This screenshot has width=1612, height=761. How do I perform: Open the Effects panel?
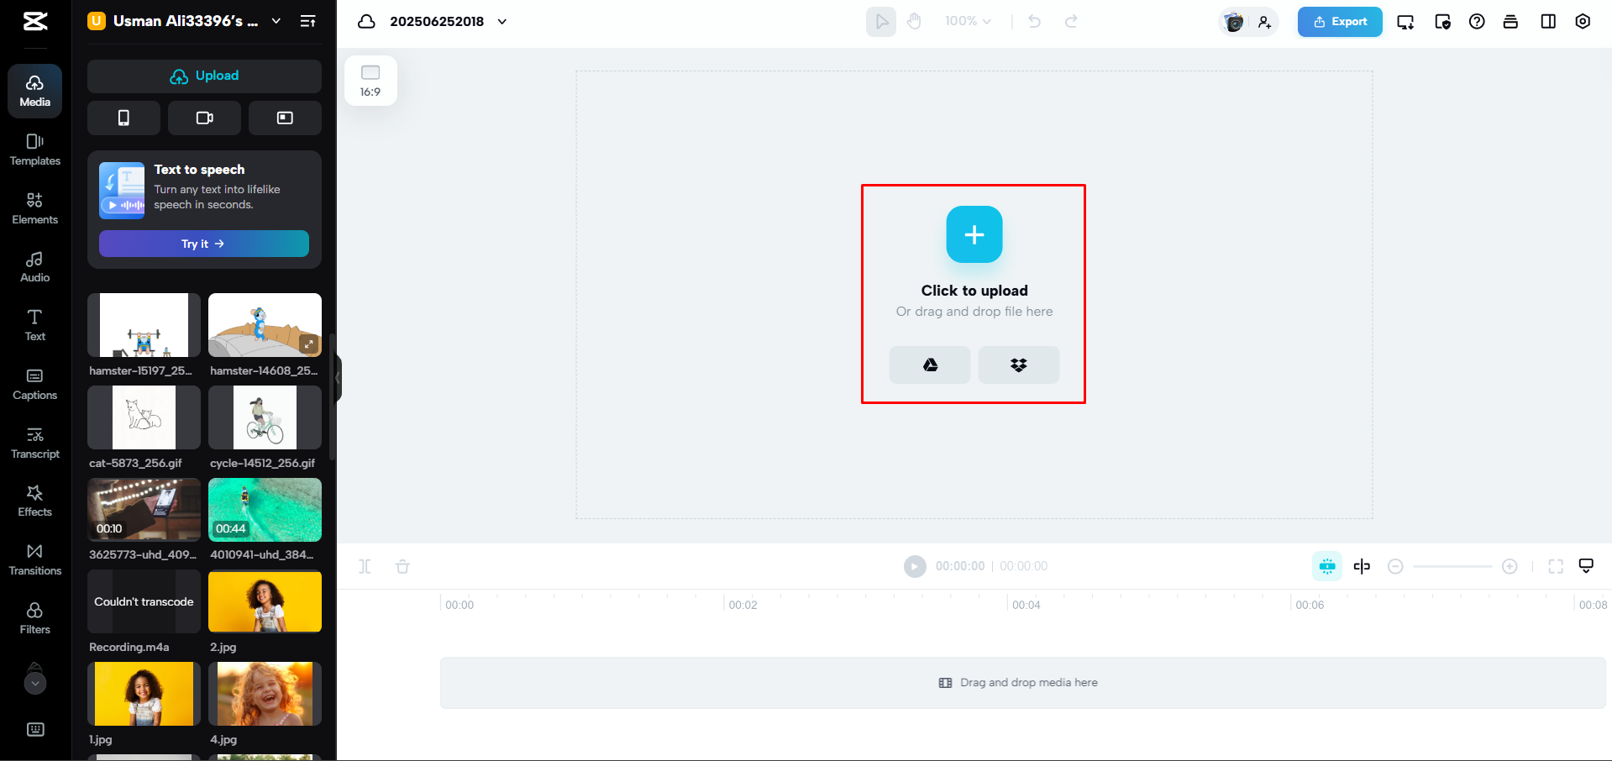pos(34,500)
